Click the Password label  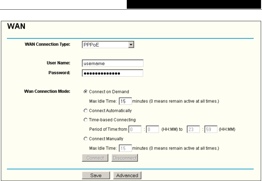point(59,73)
